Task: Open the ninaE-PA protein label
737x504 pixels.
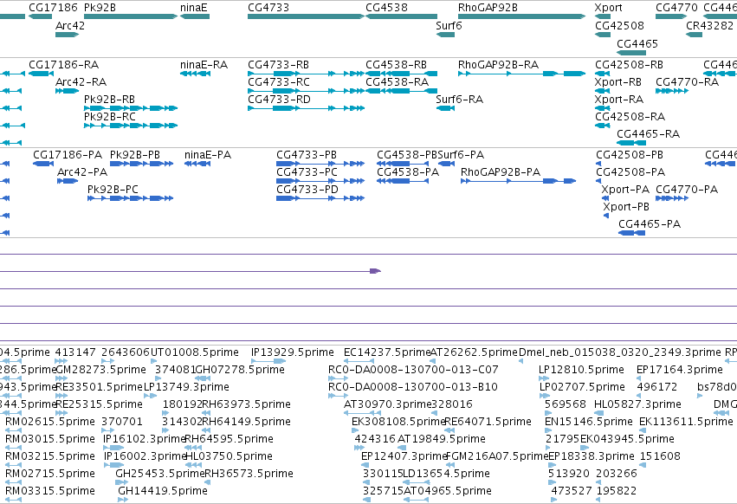Action: (x=208, y=155)
